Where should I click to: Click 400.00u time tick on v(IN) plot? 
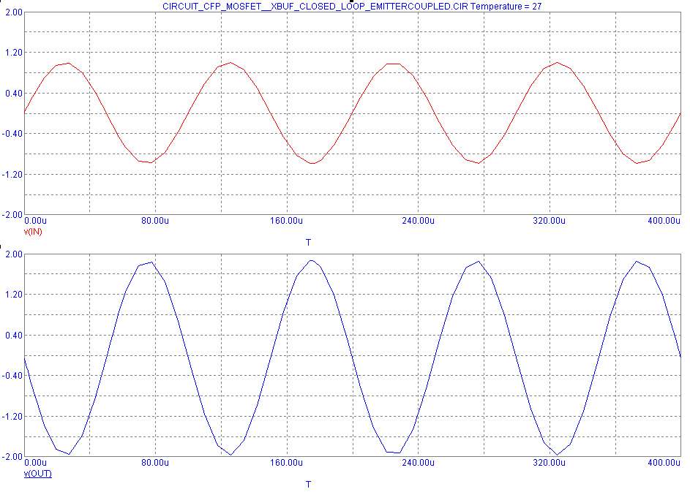[x=664, y=220]
